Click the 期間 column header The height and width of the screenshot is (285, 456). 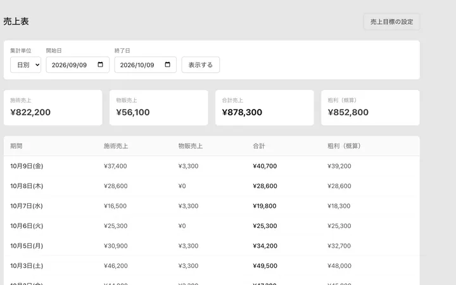(x=16, y=146)
